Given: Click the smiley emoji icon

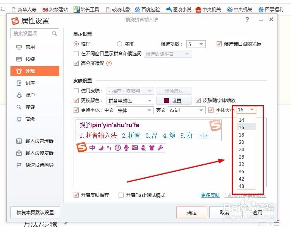Looking at the screenshot, I should [x=118, y=148].
